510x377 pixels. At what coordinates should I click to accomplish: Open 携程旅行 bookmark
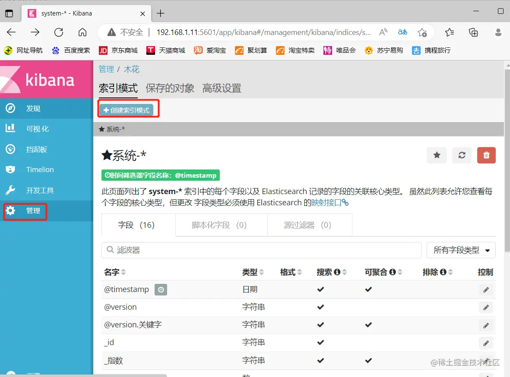point(431,50)
